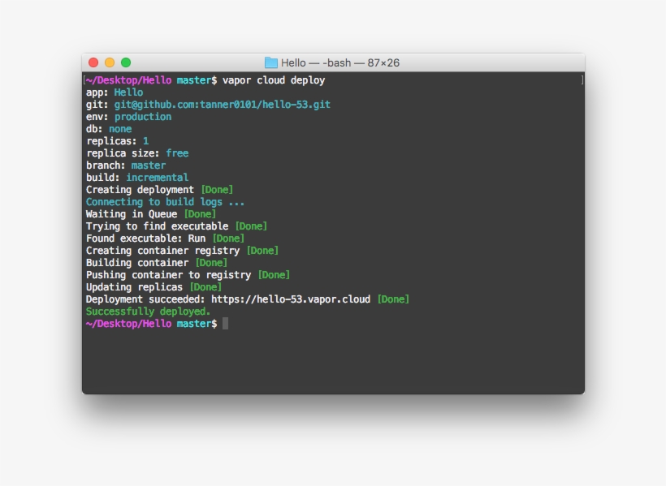Click the yellow minimize traffic light

pyautogui.click(x=108, y=61)
